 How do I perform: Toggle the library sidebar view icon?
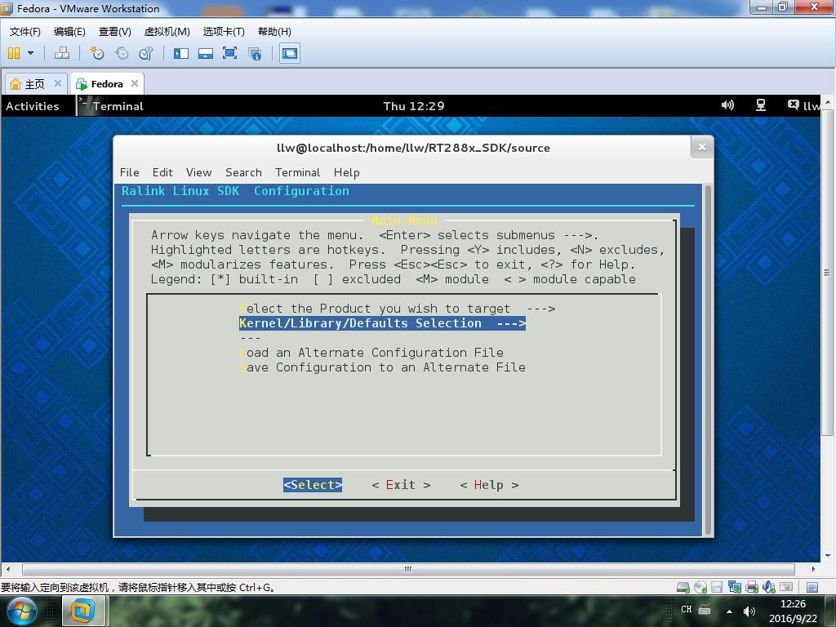[x=180, y=53]
